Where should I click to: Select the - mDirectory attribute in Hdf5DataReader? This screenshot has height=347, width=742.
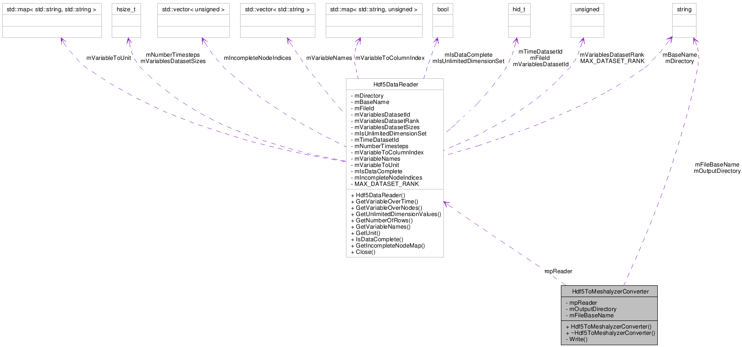pyautogui.click(x=367, y=96)
